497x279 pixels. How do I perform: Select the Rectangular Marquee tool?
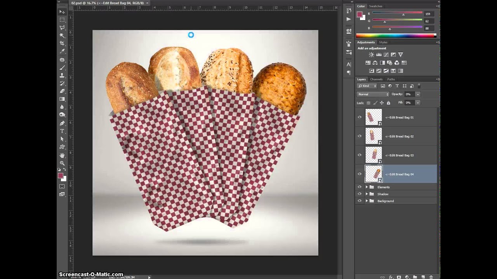click(x=62, y=19)
